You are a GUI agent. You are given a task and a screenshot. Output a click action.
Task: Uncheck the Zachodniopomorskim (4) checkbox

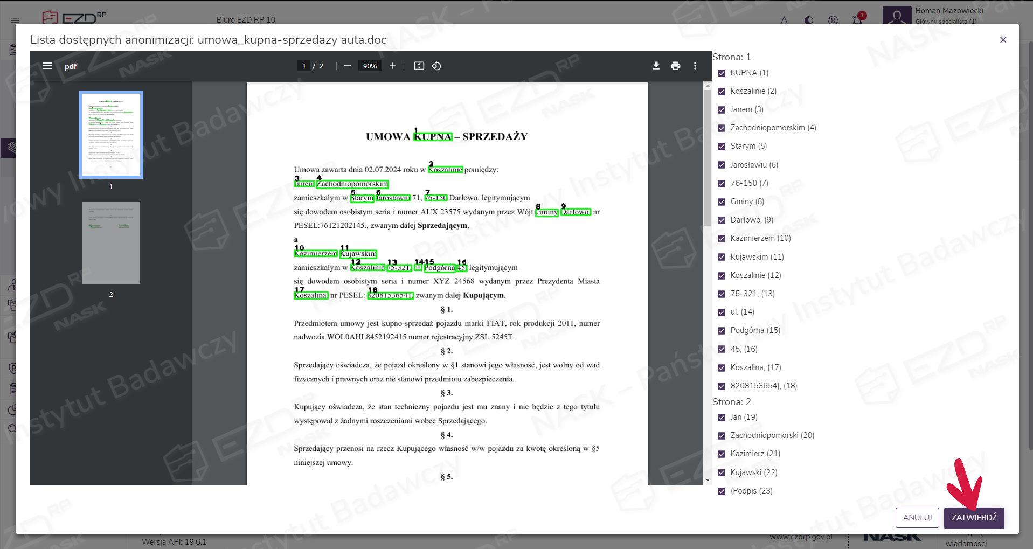[722, 128]
